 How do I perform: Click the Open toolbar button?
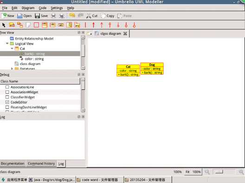pos(25,16)
